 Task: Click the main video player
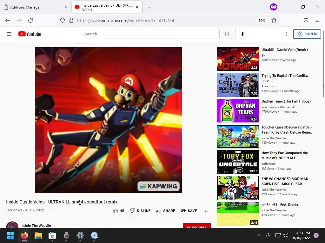coord(108,120)
